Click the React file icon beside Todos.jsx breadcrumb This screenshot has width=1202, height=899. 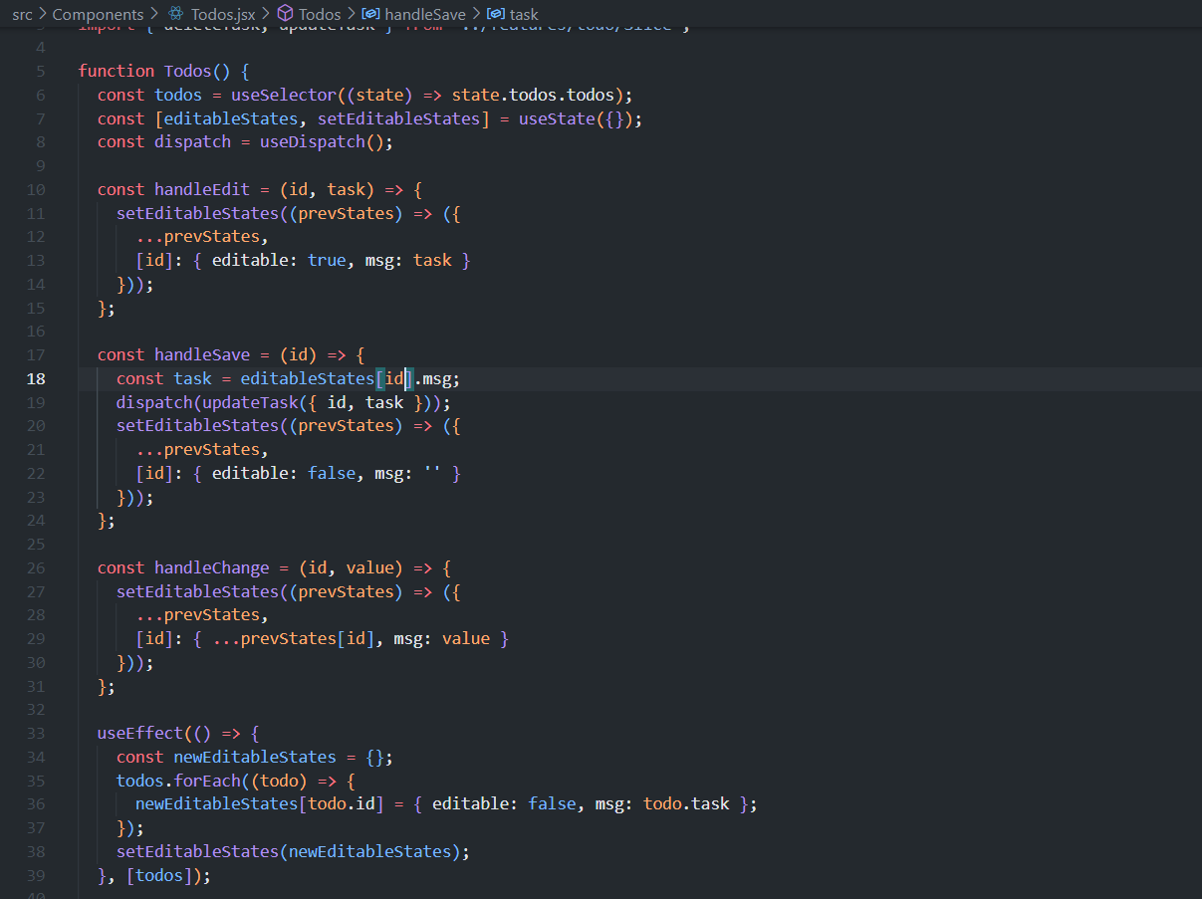[x=176, y=14]
